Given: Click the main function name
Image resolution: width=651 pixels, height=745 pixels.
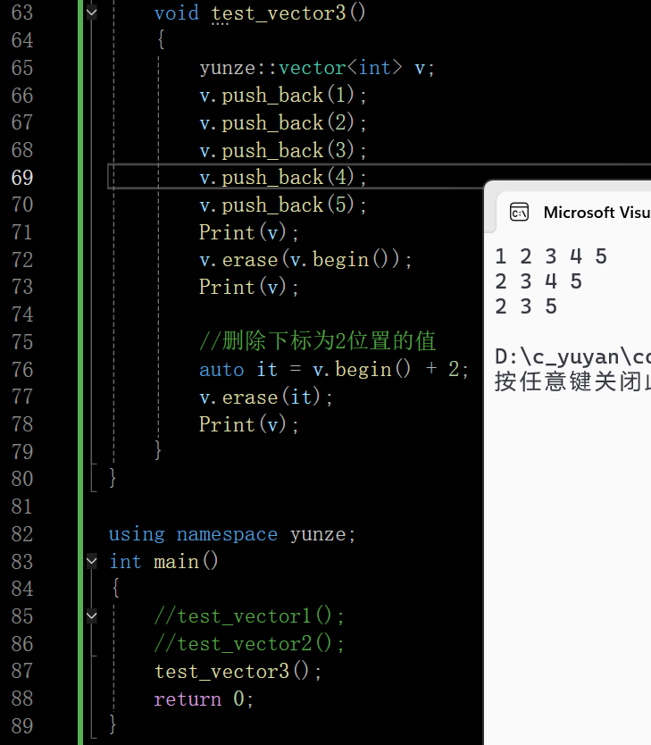Looking at the screenshot, I should pyautogui.click(x=176, y=562).
